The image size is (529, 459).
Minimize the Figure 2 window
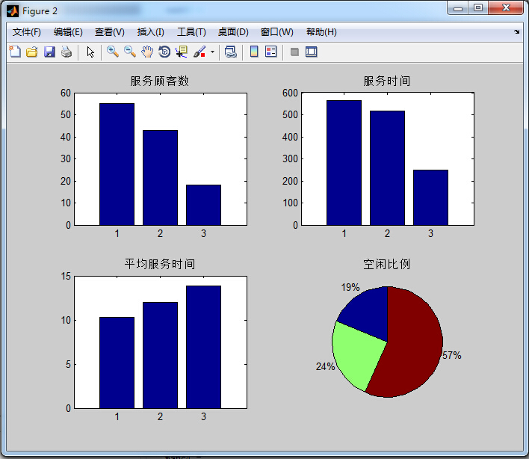tap(458, 7)
